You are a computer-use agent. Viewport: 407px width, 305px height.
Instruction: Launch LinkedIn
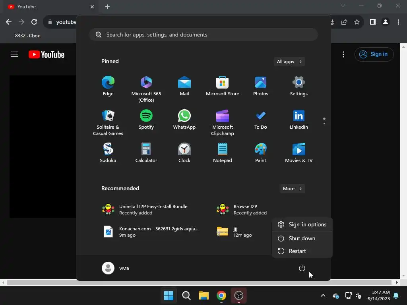click(x=299, y=120)
